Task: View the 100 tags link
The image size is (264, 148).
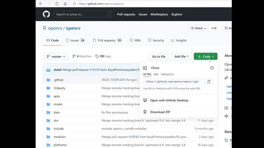Action: 103,56
